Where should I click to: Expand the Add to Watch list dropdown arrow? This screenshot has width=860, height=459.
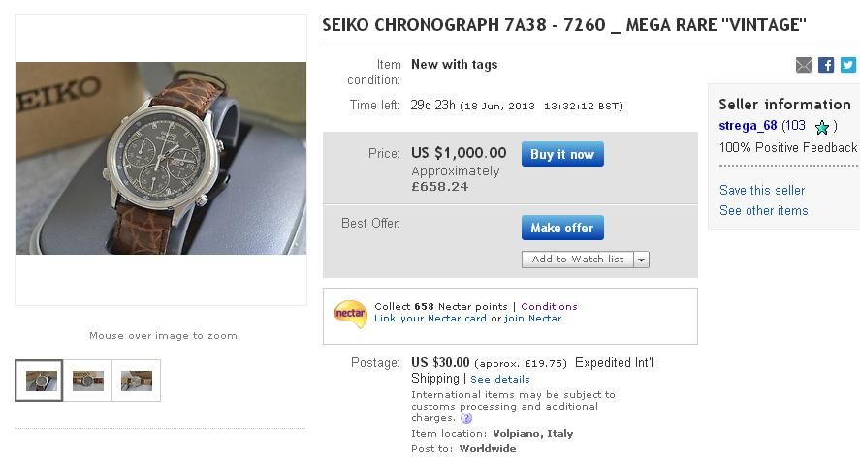click(x=641, y=260)
